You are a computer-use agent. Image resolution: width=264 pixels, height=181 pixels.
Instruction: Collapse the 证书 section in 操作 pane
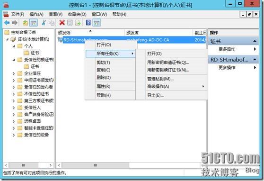(255, 41)
